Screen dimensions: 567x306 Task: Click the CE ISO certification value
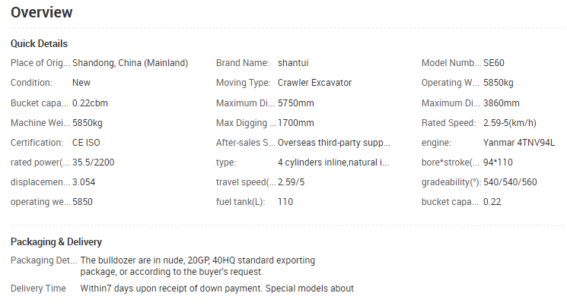[x=86, y=143]
